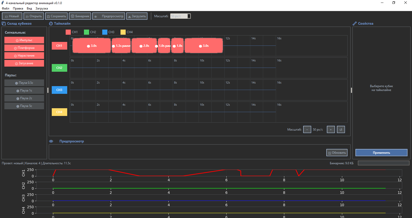Click the Применить button
412x218 pixels.
(381, 153)
